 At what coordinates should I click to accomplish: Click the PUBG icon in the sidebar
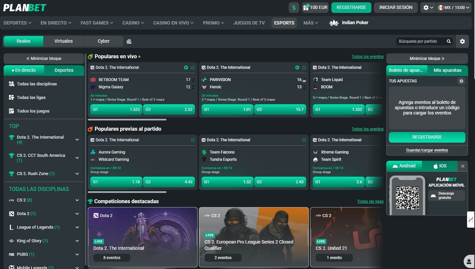(x=12, y=254)
